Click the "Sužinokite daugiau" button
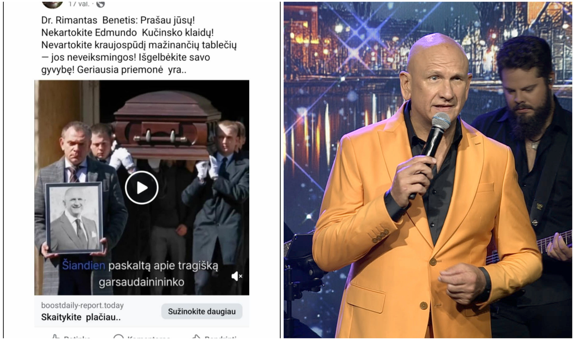The height and width of the screenshot is (340, 574). tap(202, 311)
